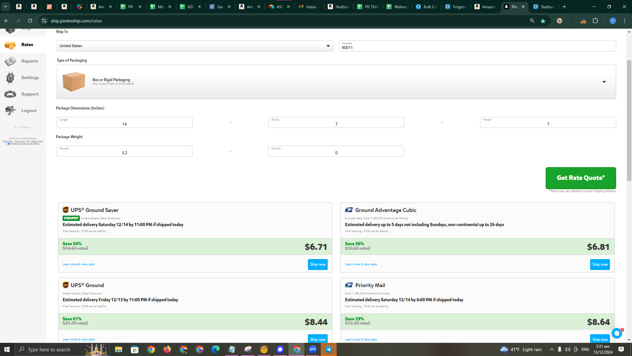The height and width of the screenshot is (356, 632).
Task: Click the Windows taskbar search box
Action: 63,349
